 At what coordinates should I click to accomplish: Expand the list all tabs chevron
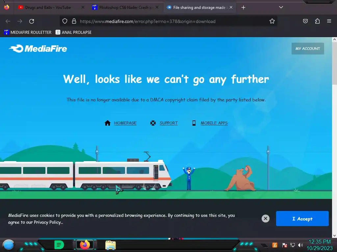(x=281, y=7)
